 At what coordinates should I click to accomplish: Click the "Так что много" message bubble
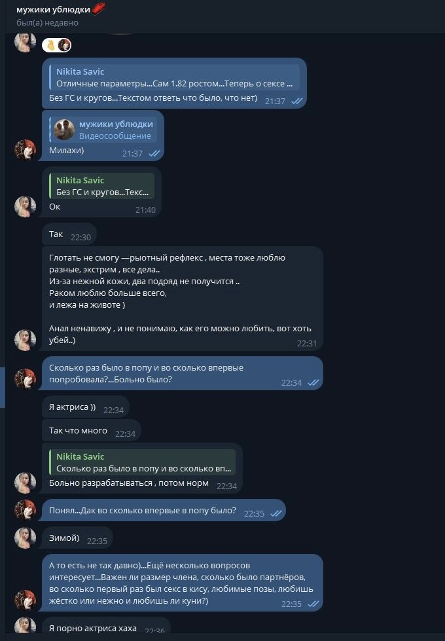pos(92,431)
